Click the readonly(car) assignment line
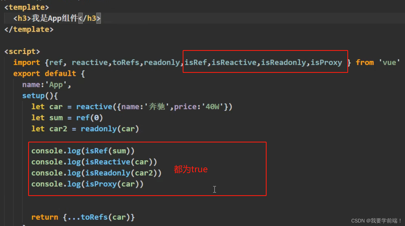The image size is (405, 226). click(85, 129)
